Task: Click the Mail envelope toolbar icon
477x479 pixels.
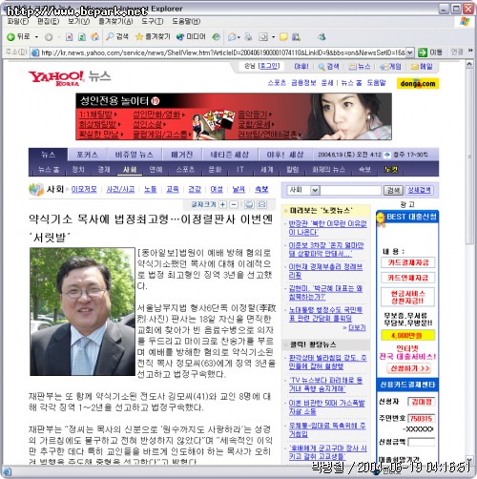Action: (x=233, y=37)
